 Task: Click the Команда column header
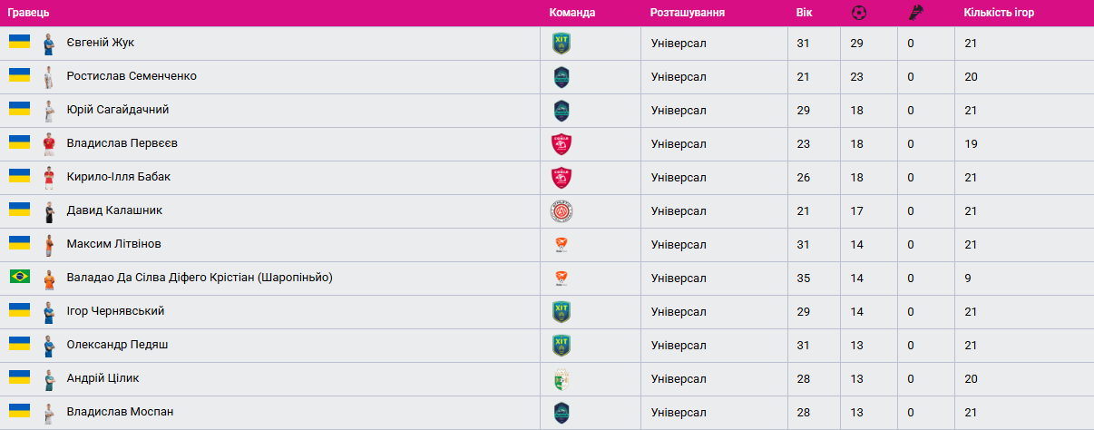[x=572, y=13]
